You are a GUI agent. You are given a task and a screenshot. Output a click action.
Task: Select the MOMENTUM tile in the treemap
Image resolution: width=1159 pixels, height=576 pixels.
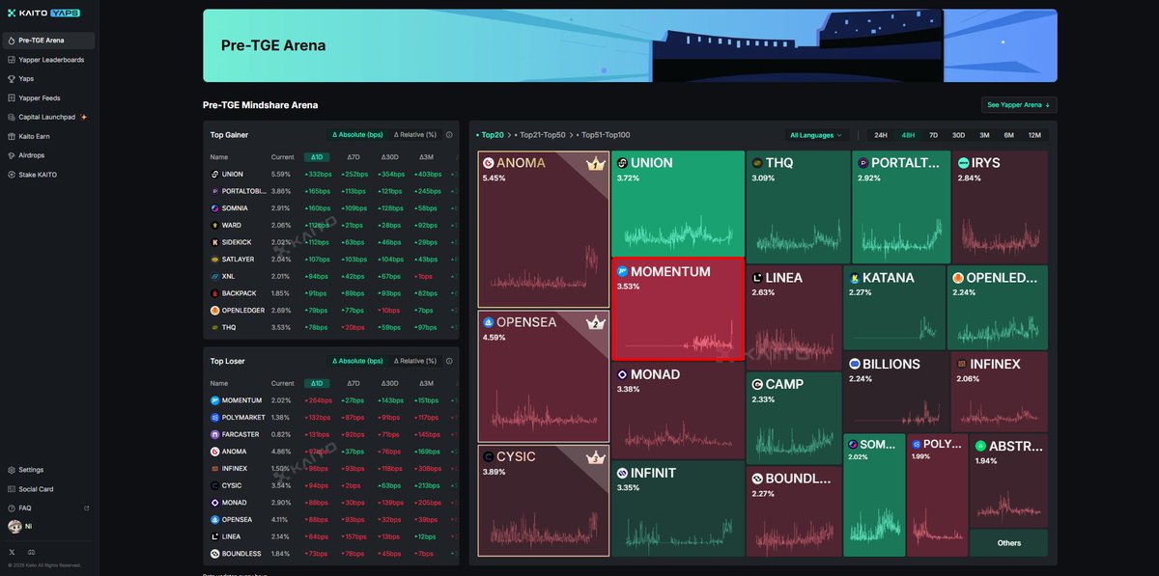coord(677,309)
